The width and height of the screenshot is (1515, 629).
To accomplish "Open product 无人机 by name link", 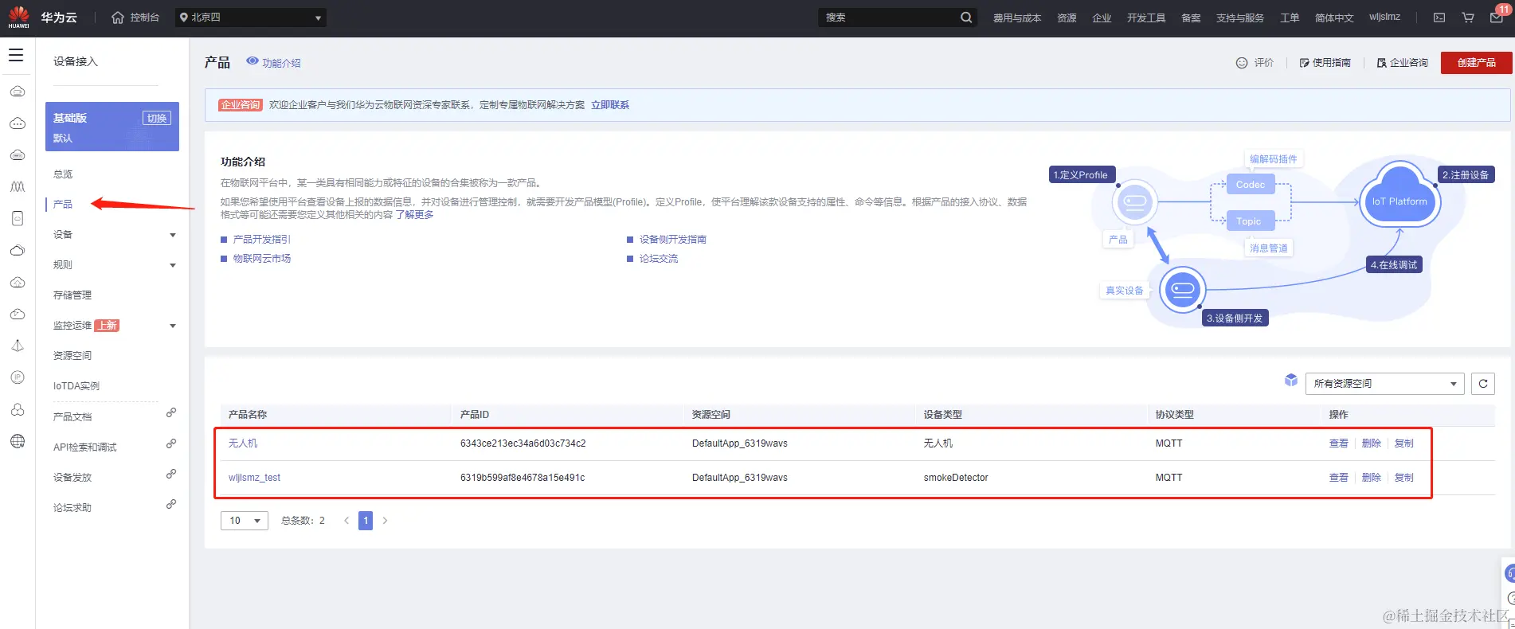I will pos(243,443).
